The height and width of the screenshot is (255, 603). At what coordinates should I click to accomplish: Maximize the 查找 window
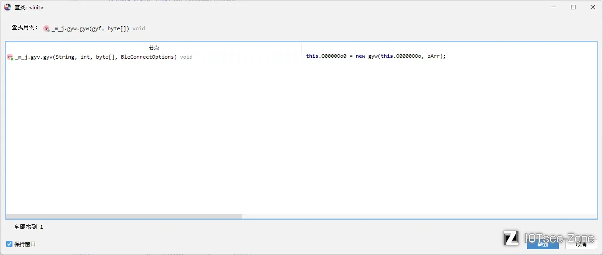point(573,7)
